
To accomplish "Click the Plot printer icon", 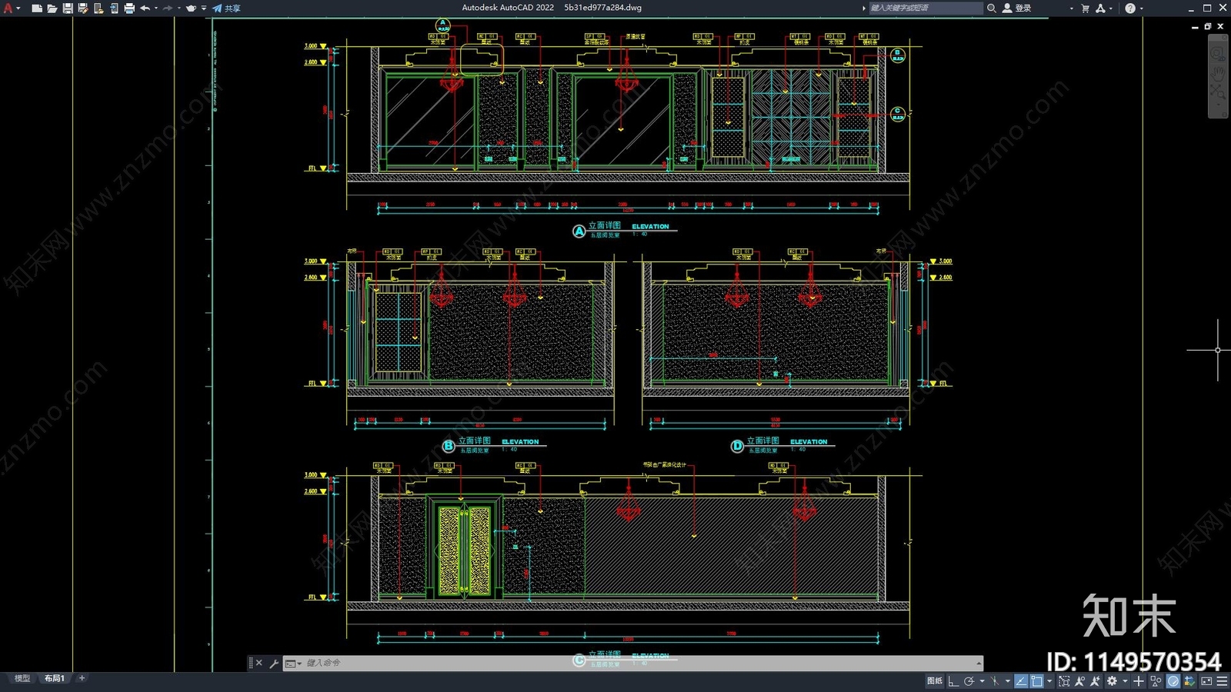I will 129,8.
